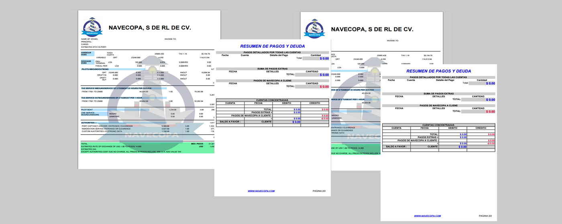Screen dimensions: 562x224
Task: Click the NAME OF VESSEL field label
Action: 89,39
